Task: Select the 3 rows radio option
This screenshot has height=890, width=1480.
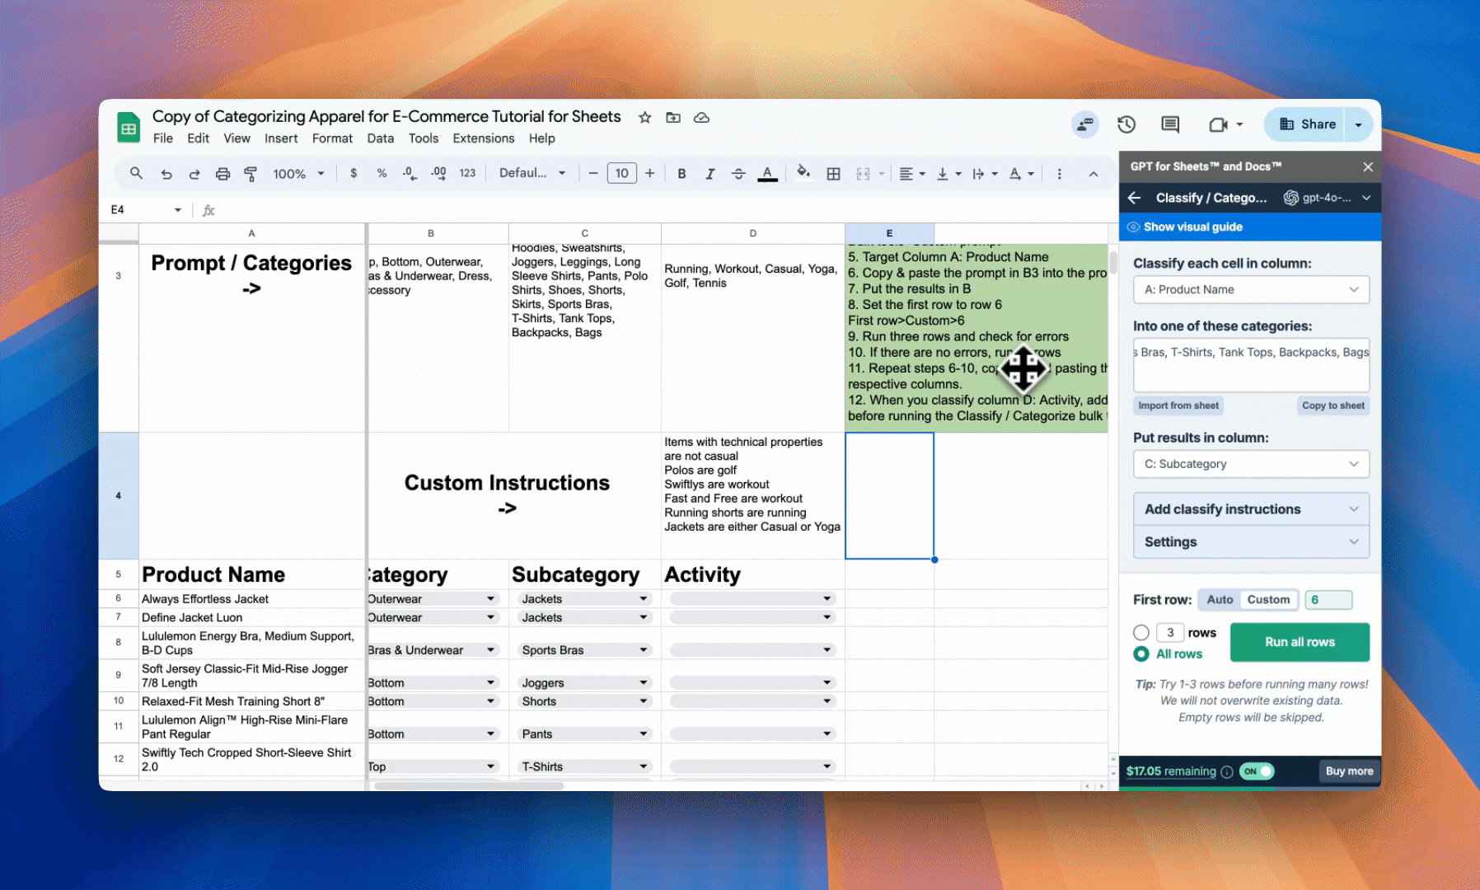Action: pyautogui.click(x=1141, y=632)
